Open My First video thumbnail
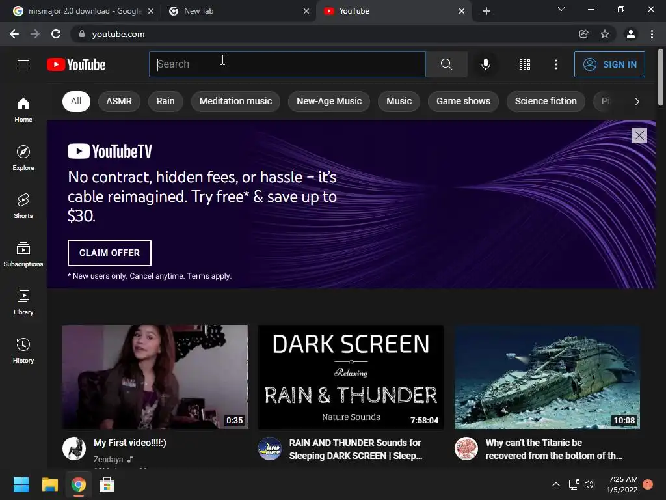The image size is (666, 500). tap(155, 377)
